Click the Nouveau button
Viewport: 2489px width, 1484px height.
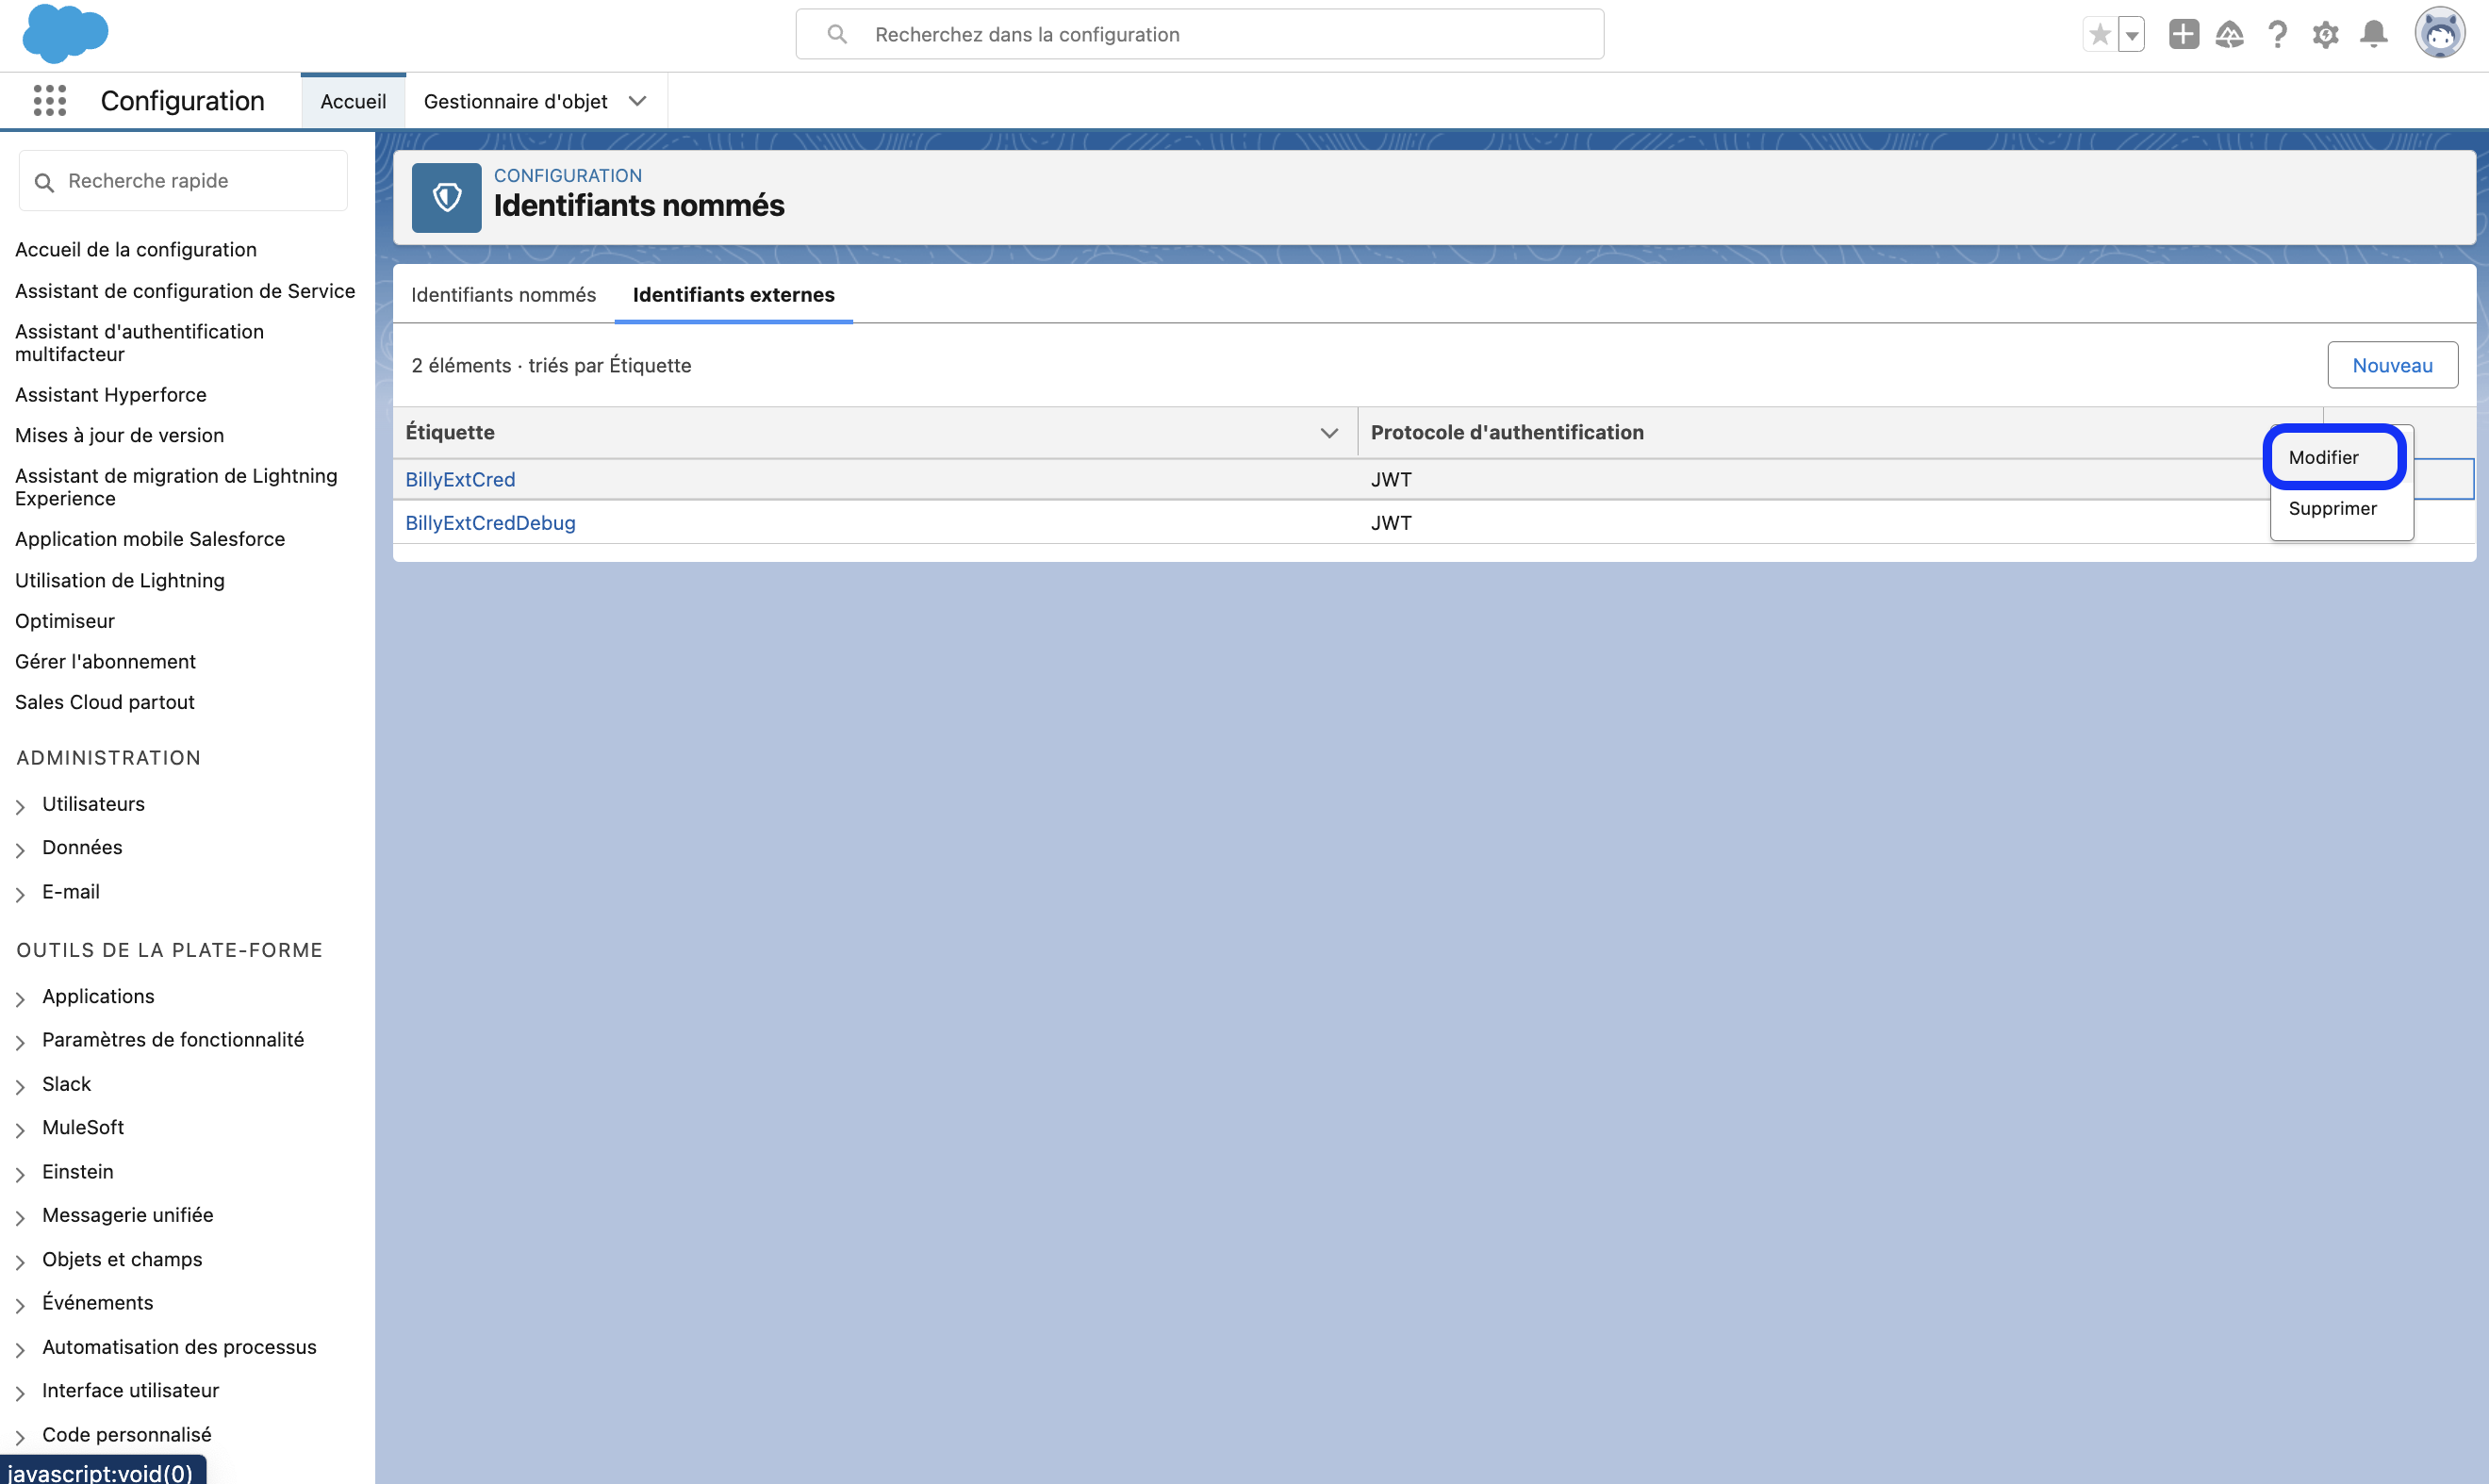click(2393, 365)
